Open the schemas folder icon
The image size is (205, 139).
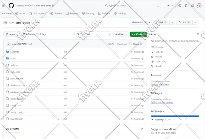8,52
